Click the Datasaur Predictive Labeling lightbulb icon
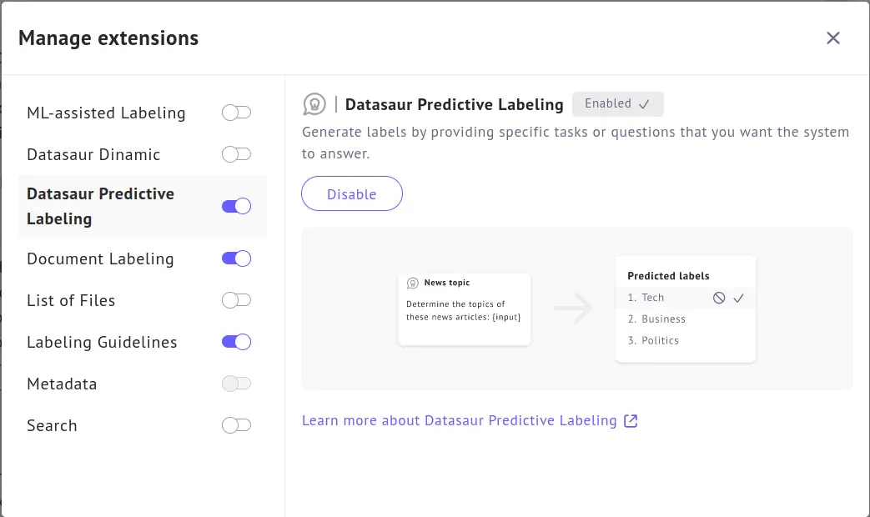This screenshot has width=870, height=517. tap(314, 104)
